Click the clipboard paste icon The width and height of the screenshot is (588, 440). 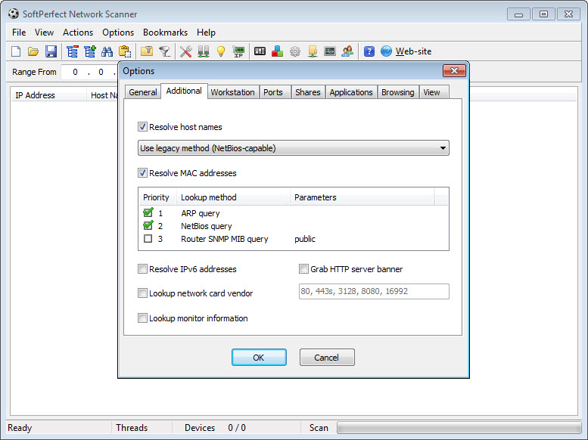coord(125,51)
